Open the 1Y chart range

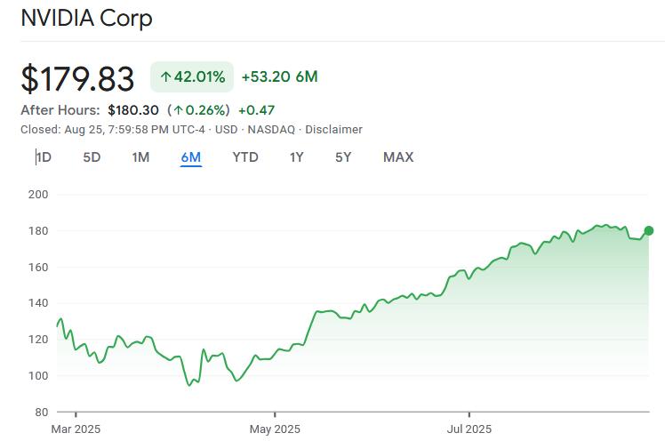[x=297, y=157]
